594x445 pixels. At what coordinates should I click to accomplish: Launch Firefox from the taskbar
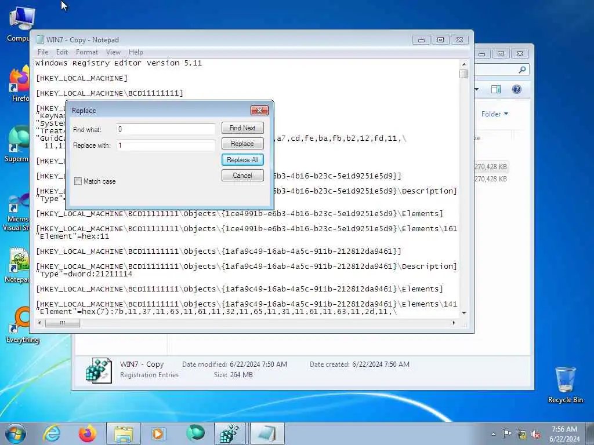tap(87, 433)
